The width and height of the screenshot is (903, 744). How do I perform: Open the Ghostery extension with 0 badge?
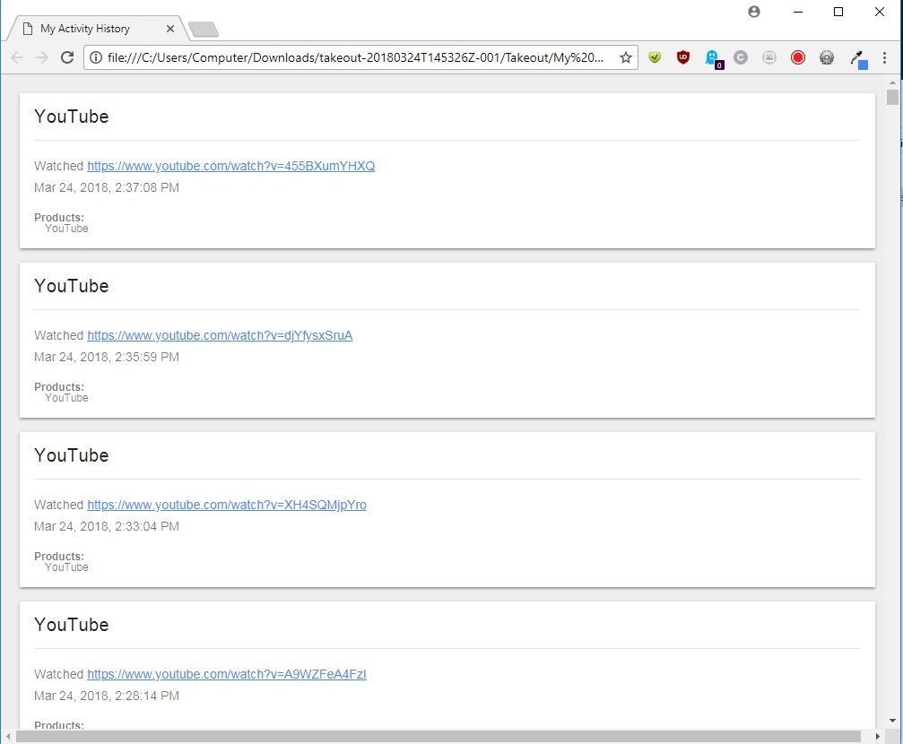[713, 59]
